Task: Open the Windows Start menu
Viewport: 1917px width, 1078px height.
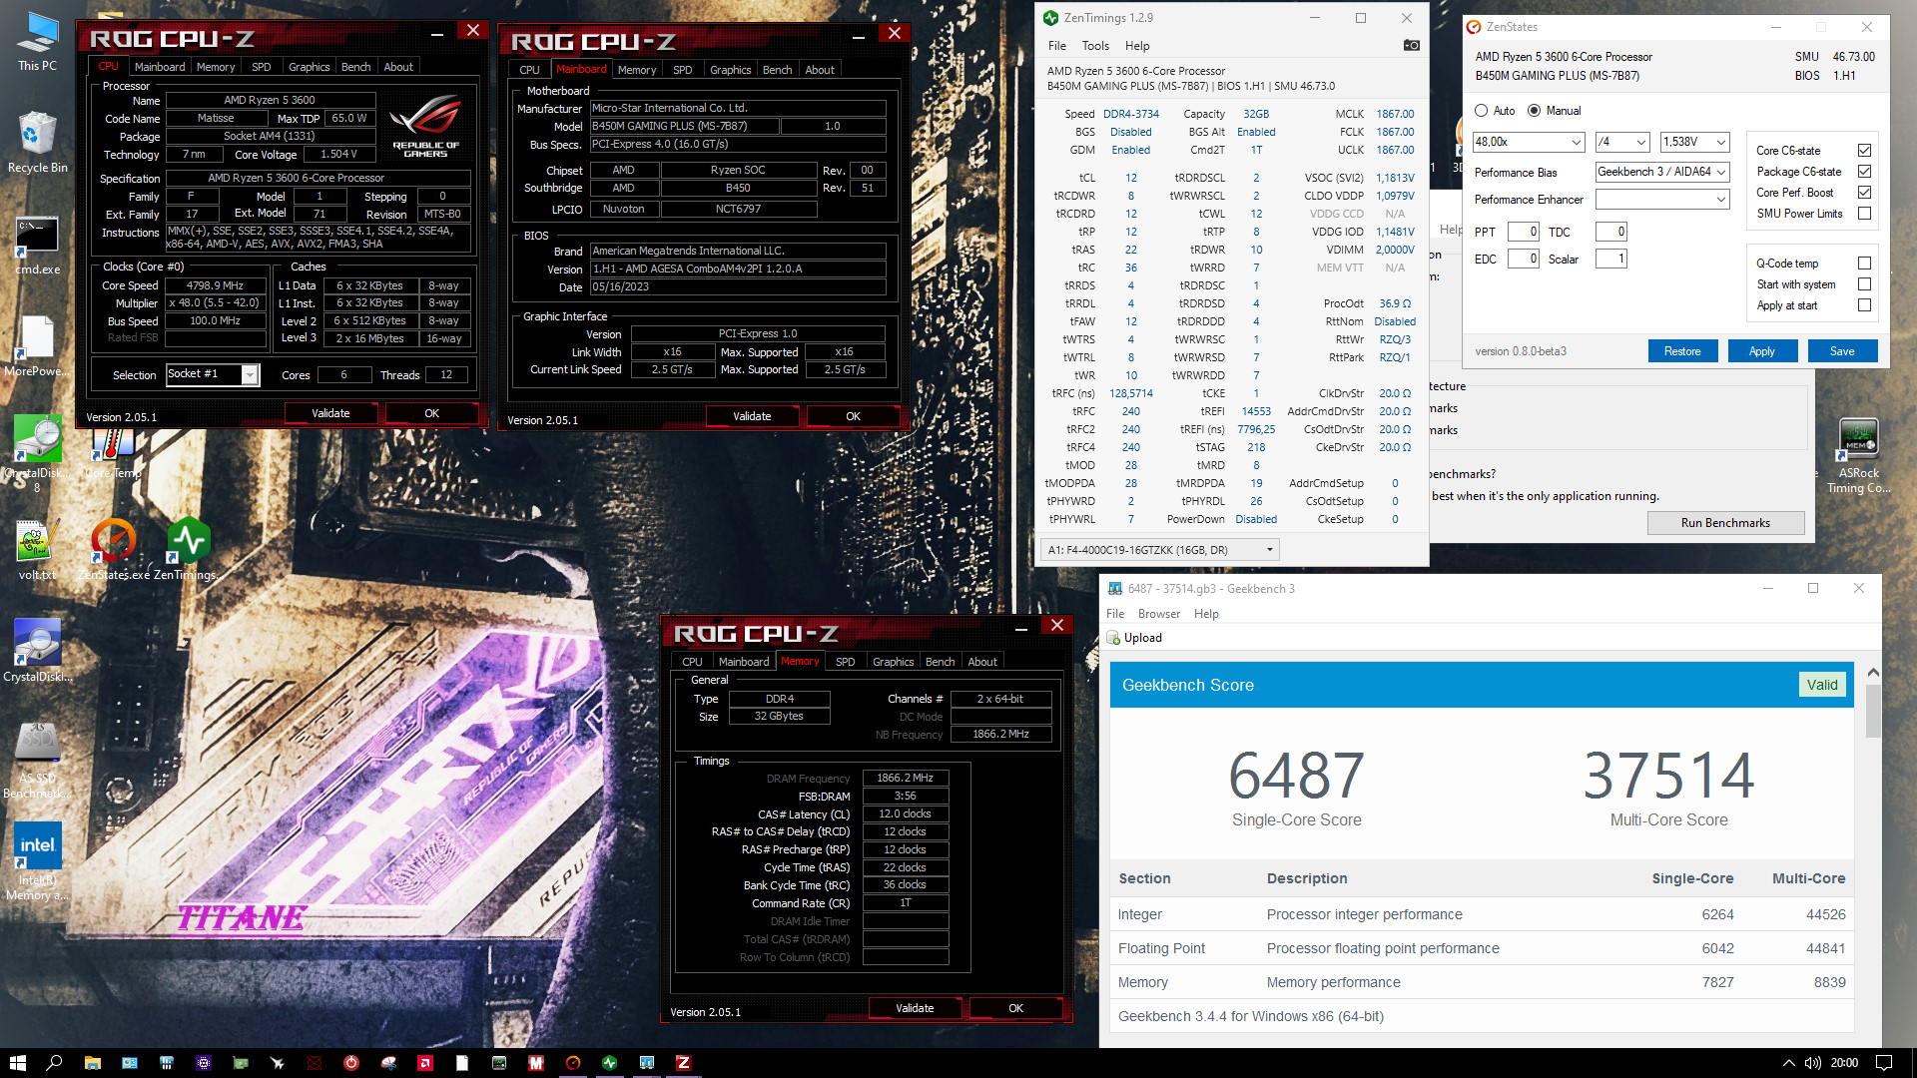Action: click(17, 1063)
